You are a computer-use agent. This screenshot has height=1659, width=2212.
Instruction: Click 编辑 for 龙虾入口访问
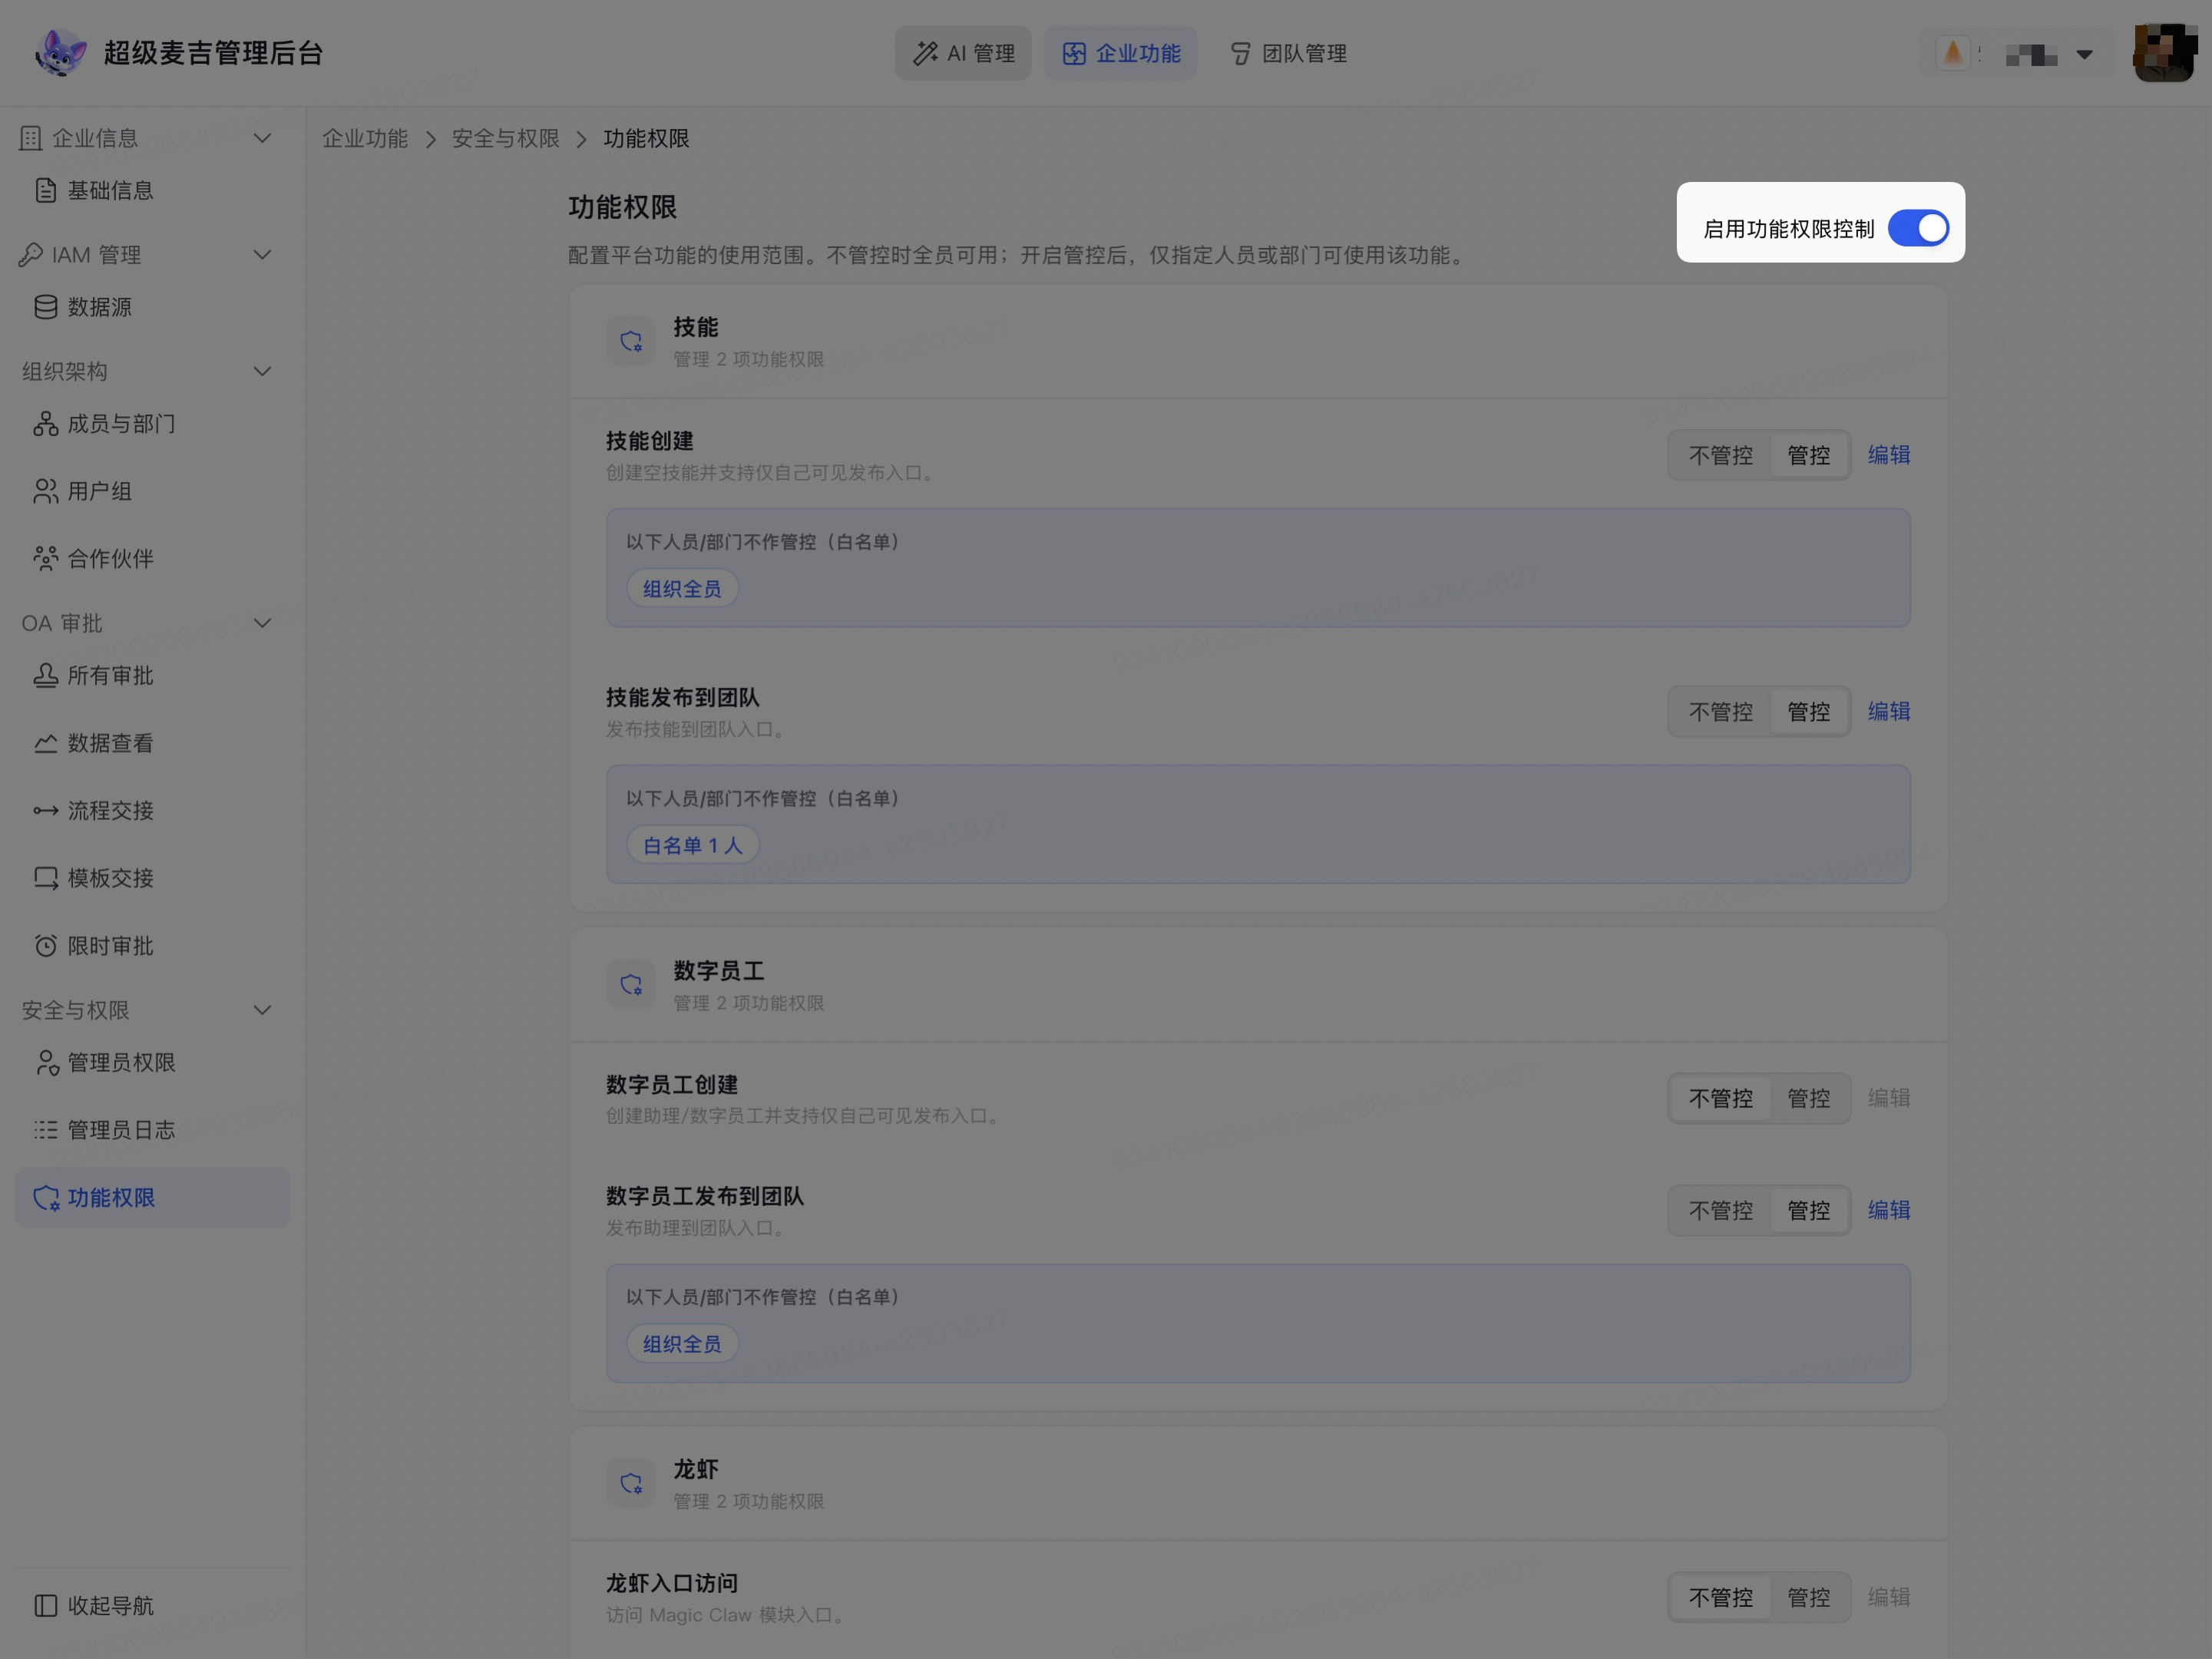pyautogui.click(x=1889, y=1597)
